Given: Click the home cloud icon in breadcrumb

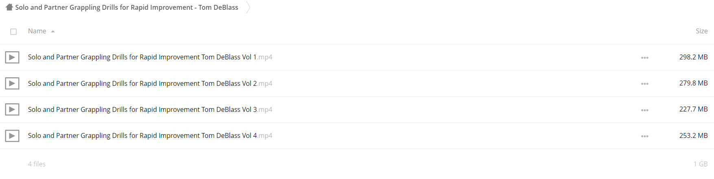Looking at the screenshot, I should [9, 7].
